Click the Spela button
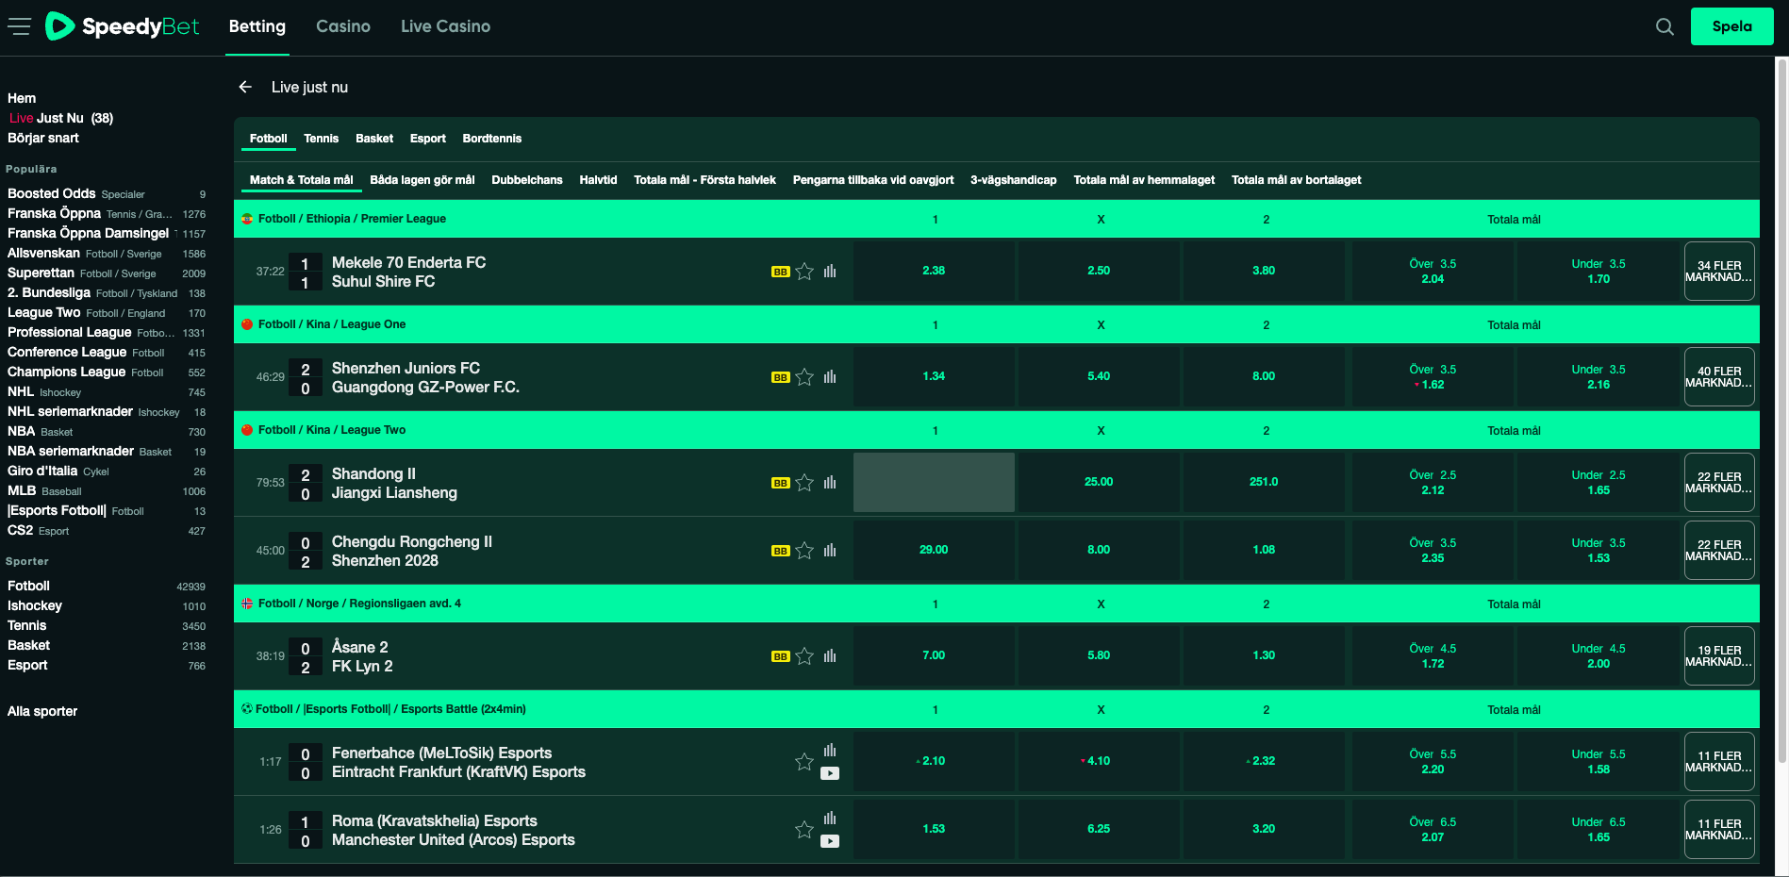The width and height of the screenshot is (1789, 877). point(1732,26)
